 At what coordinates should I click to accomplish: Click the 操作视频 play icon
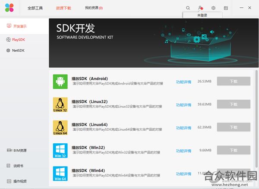tap(9, 181)
